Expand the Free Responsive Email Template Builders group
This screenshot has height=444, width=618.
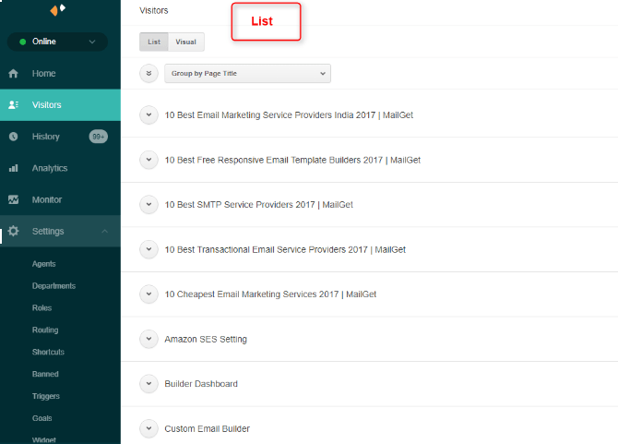[x=149, y=160]
